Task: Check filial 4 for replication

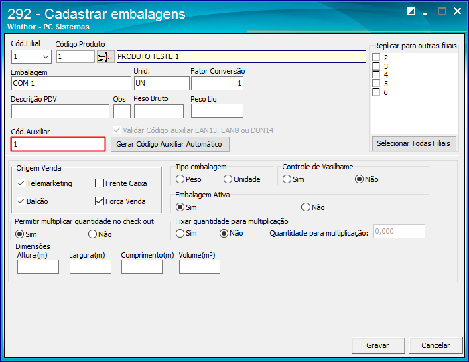Action: point(376,74)
